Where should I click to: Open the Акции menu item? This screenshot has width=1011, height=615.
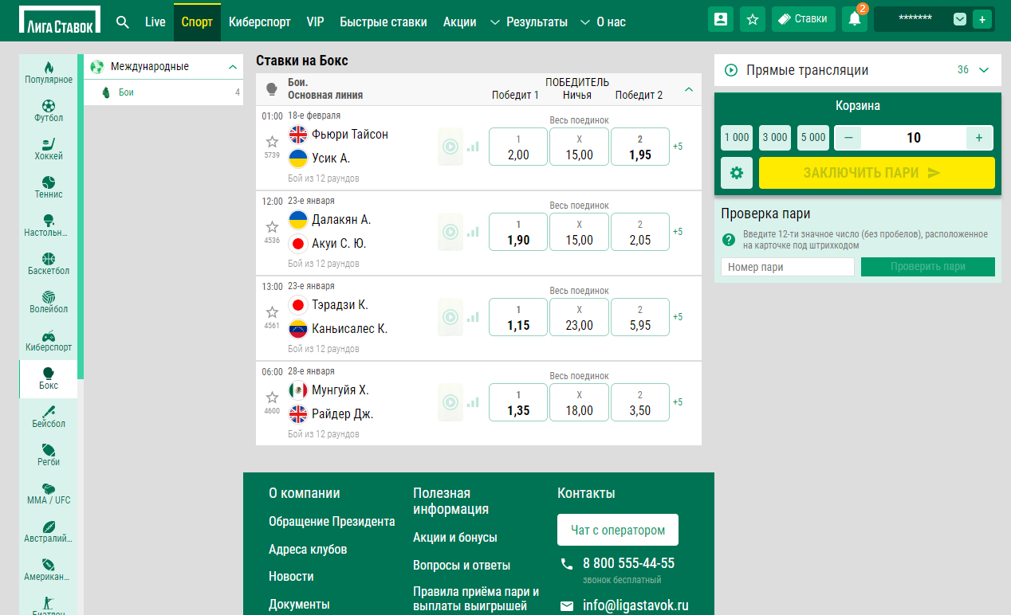460,22
